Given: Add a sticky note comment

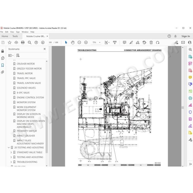Looking at the screenshot, I should 124,42.
